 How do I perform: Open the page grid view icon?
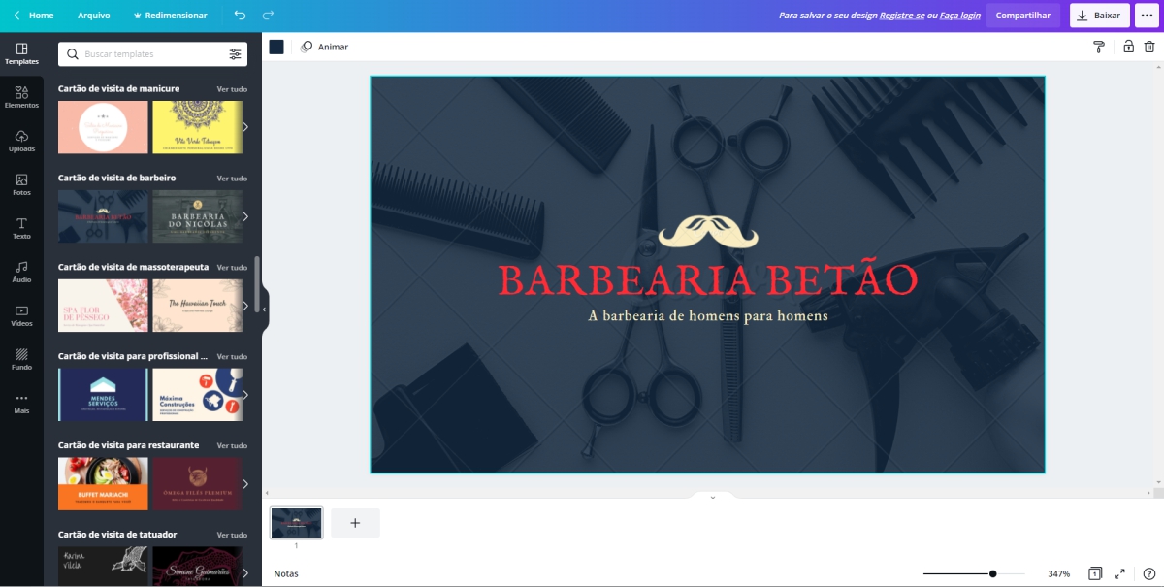(x=1094, y=573)
